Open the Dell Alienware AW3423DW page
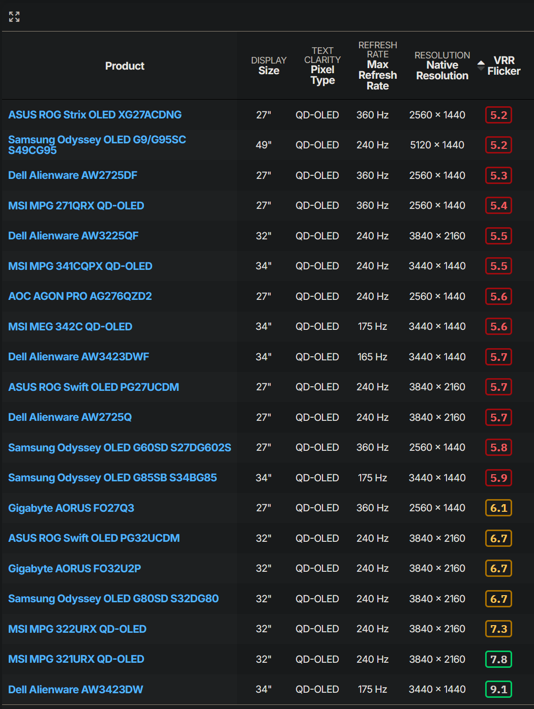534x709 pixels. click(75, 689)
